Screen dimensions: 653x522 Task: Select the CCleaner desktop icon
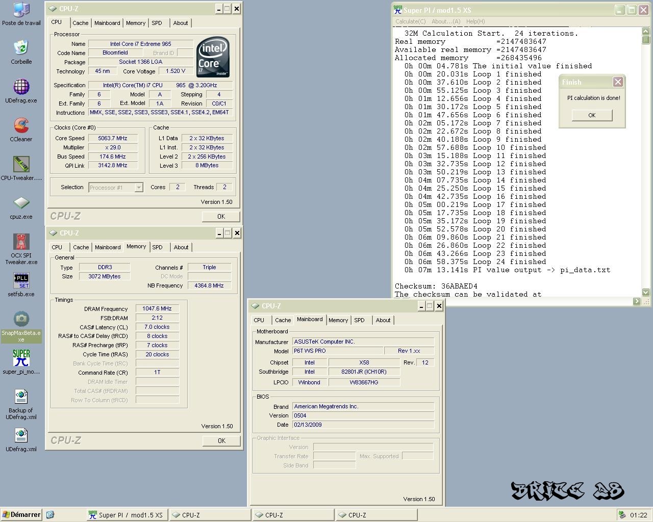coord(21,125)
